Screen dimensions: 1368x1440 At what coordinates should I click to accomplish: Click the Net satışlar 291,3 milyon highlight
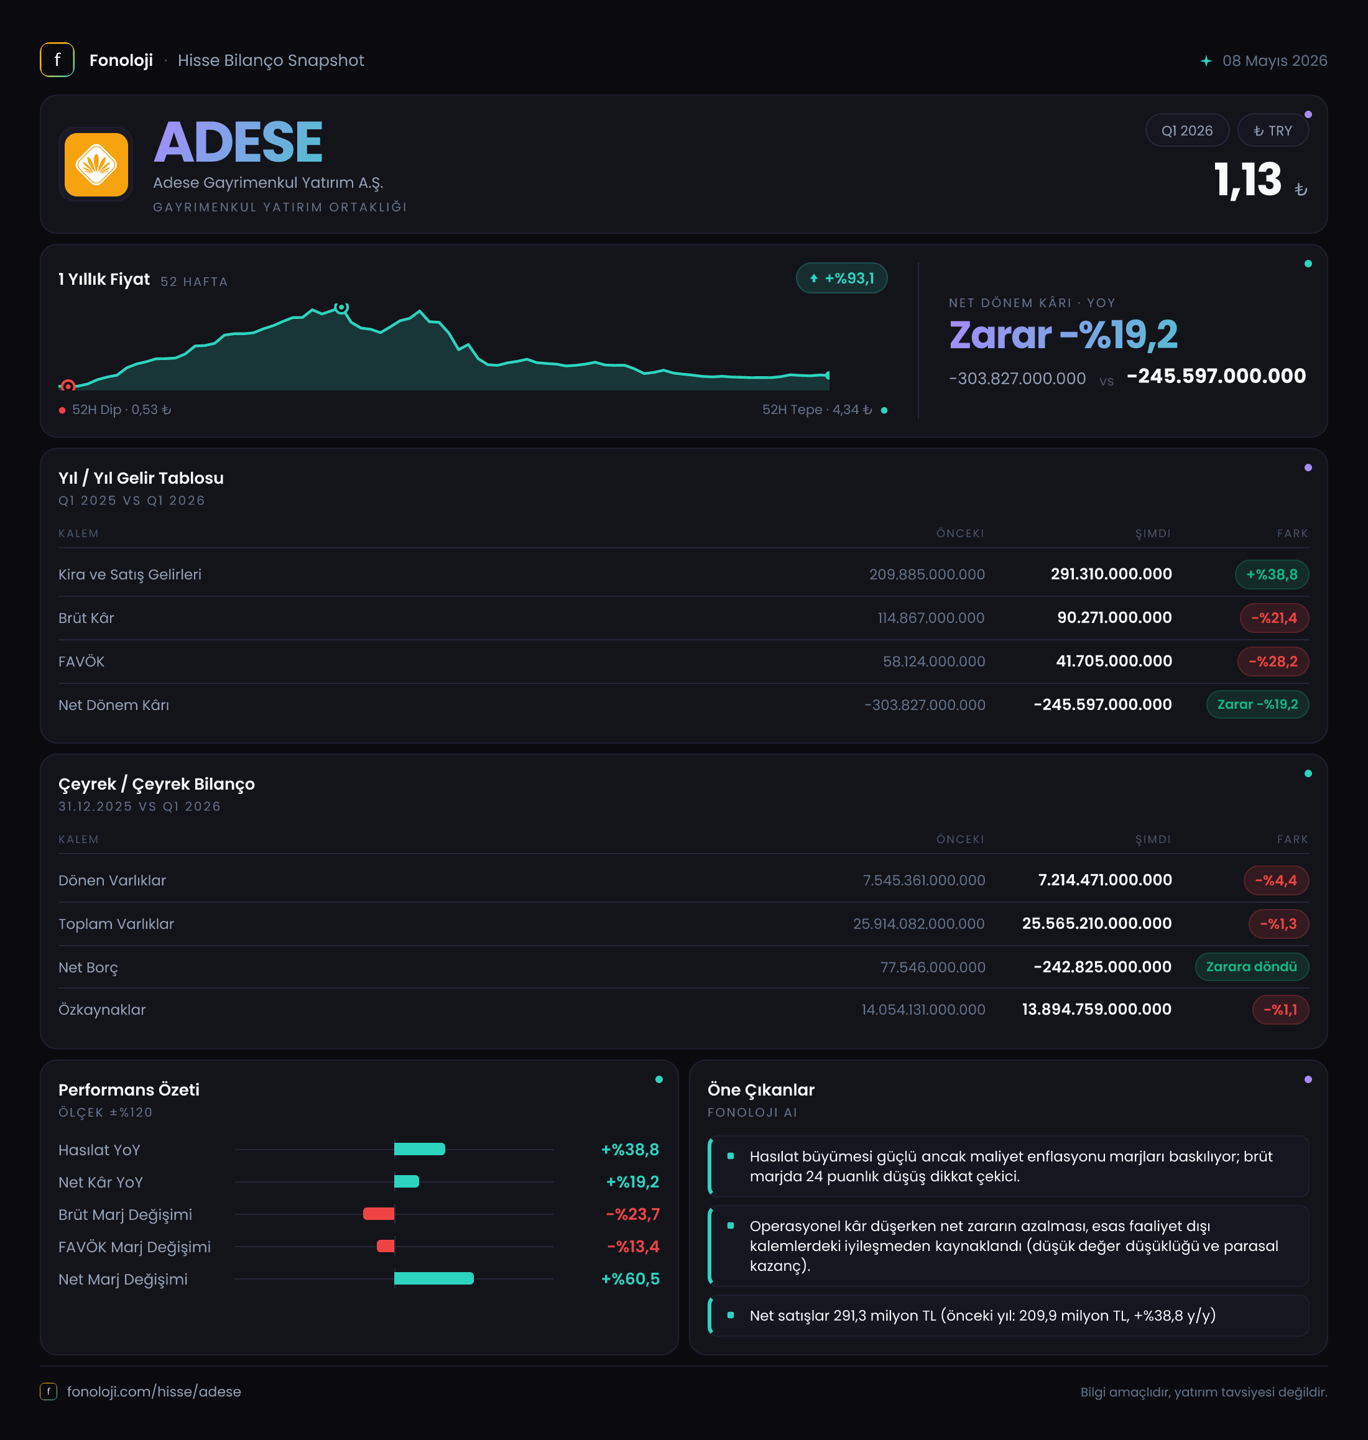pyautogui.click(x=1009, y=1315)
